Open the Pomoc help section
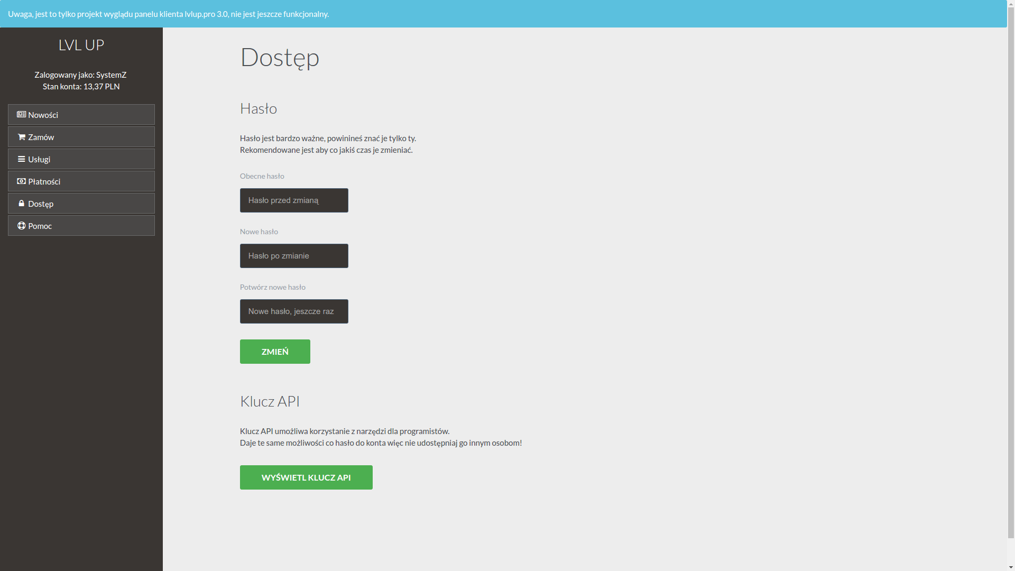The image size is (1015, 571). [x=81, y=226]
